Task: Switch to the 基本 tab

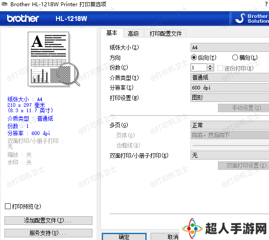Action: point(112,33)
